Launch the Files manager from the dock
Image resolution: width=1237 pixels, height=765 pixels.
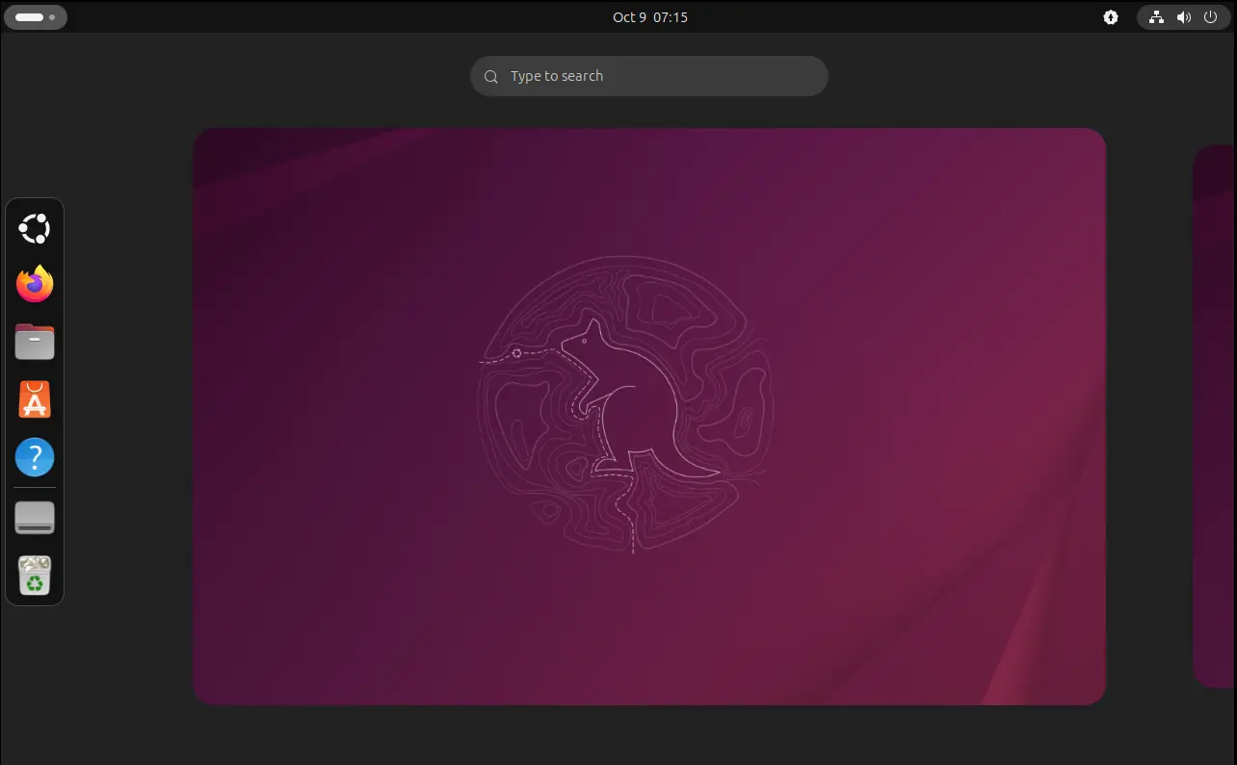[x=35, y=342]
